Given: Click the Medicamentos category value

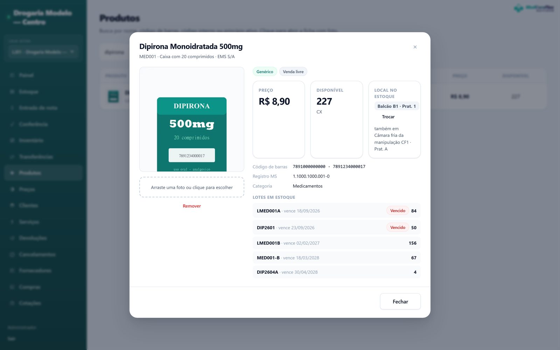Looking at the screenshot, I should pos(308,186).
